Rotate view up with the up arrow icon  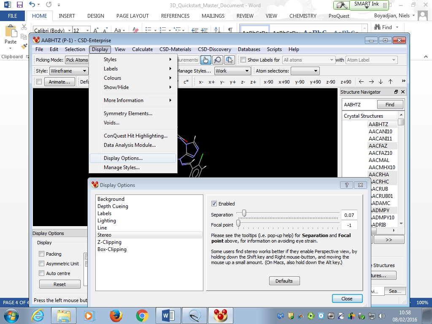coord(390,81)
